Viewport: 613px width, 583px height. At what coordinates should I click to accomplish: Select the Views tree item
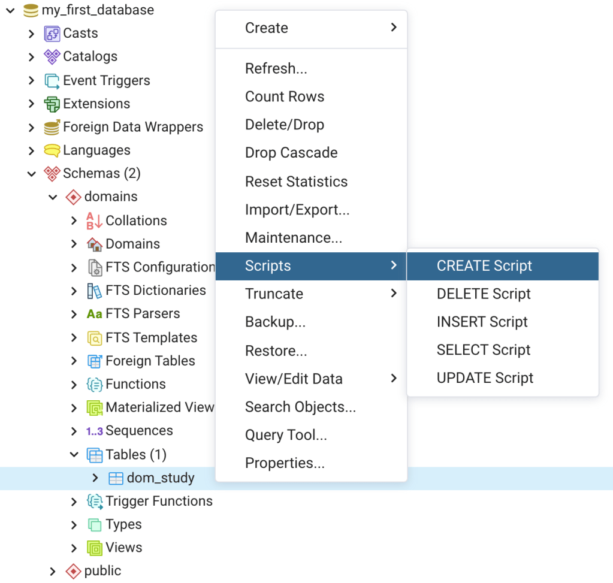[x=123, y=548]
